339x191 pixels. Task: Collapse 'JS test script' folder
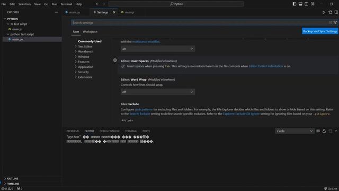pyautogui.click(x=19, y=24)
